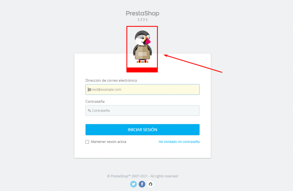Click the INICIAR SESIÓN button
The height and width of the screenshot is (191, 293).
coord(142,130)
